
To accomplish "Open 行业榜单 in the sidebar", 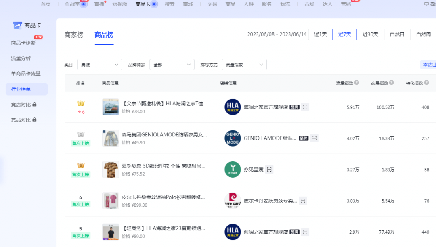I will (27, 89).
